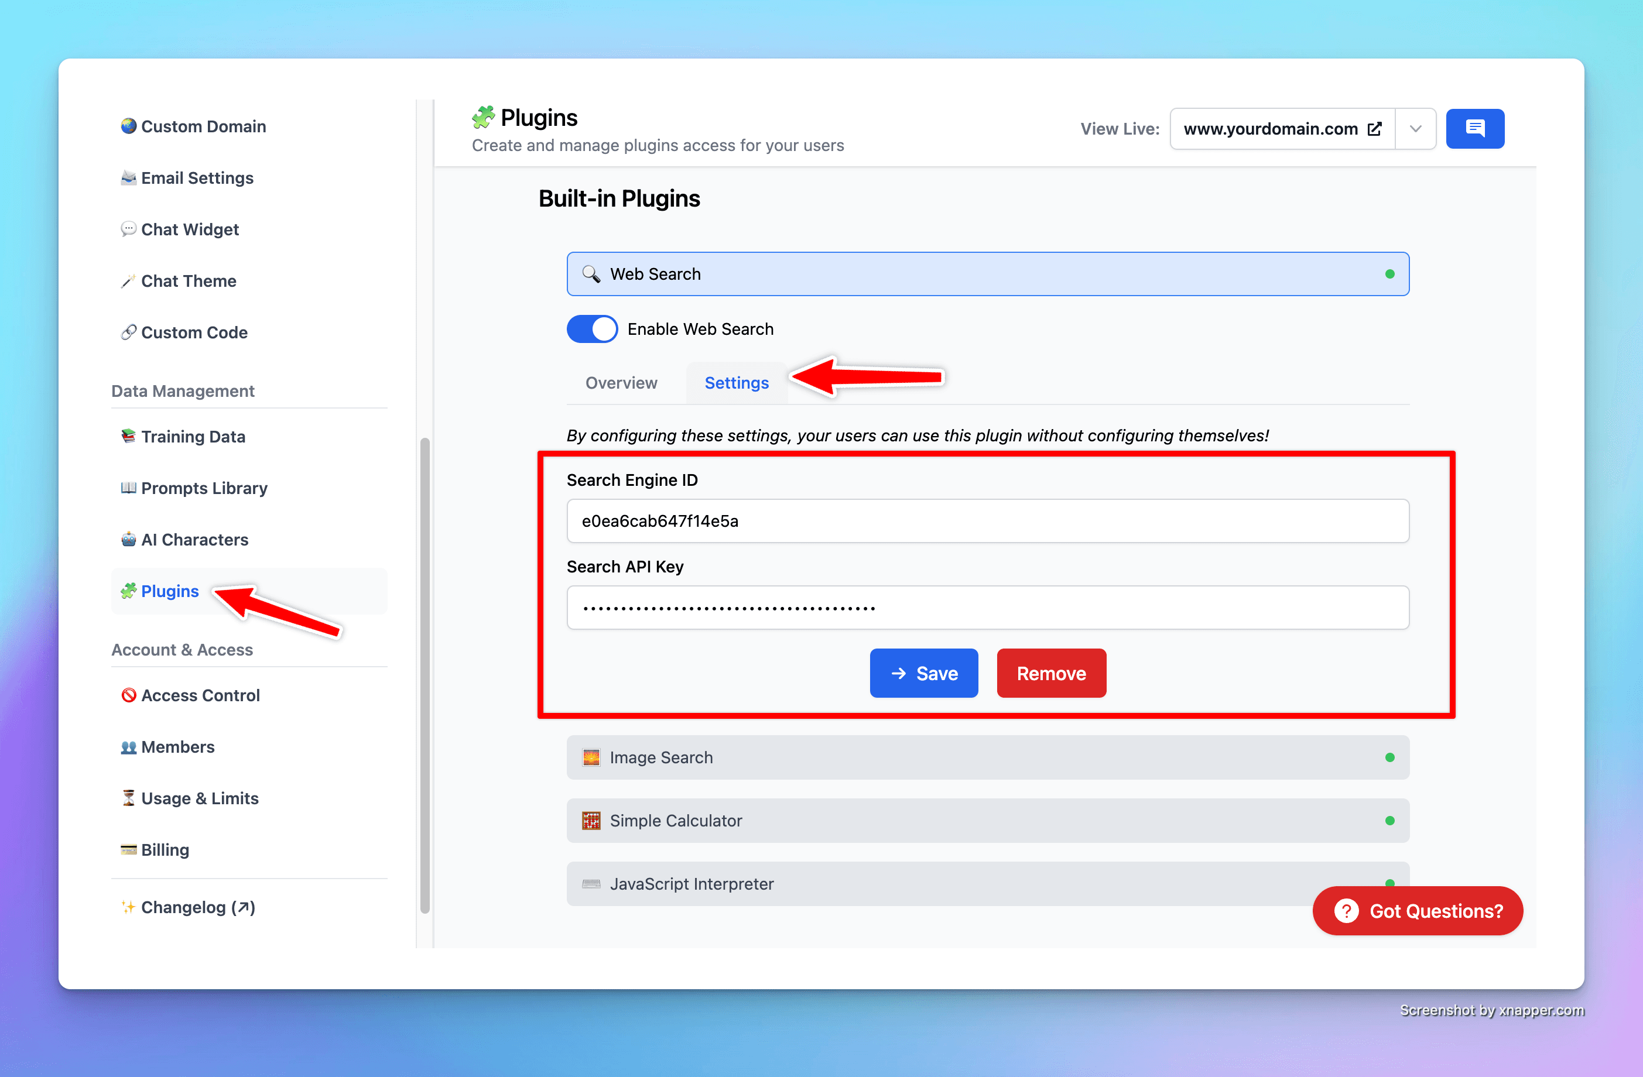1643x1077 pixels.
Task: Click the external link icon beside www.yourdomain.com
Action: pos(1374,129)
